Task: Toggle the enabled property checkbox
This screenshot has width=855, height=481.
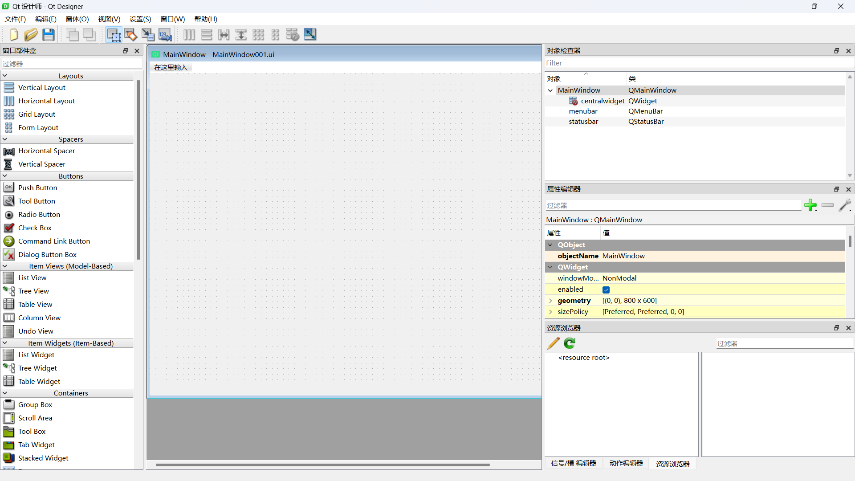Action: click(x=606, y=290)
